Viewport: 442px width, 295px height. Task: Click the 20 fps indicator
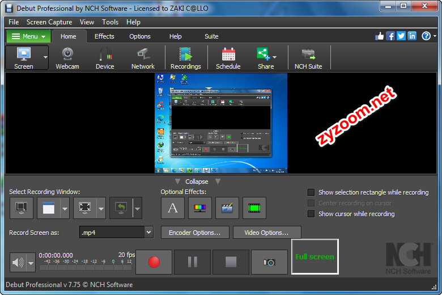[x=126, y=255]
